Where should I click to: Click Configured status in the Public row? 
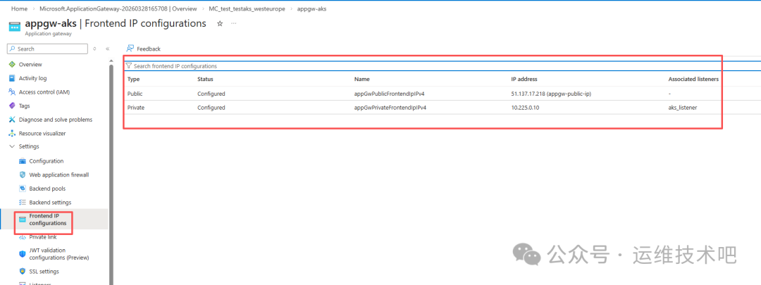pos(211,94)
